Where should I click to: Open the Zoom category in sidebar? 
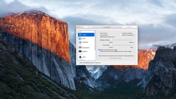tap(86, 38)
